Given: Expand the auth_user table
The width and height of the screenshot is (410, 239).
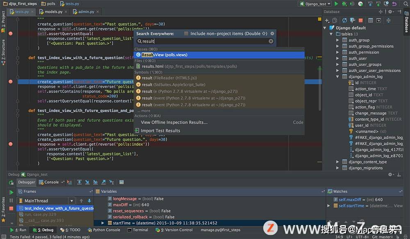Looking at the screenshot, I should 337,58.
